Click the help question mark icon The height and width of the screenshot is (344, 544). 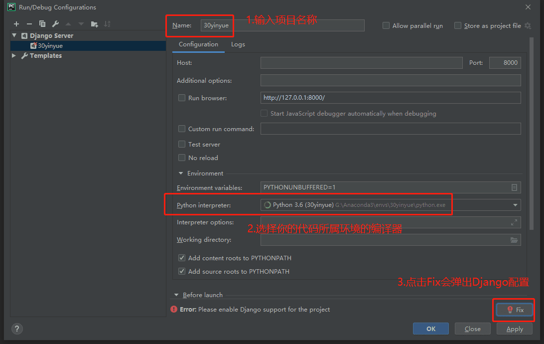pos(17,329)
